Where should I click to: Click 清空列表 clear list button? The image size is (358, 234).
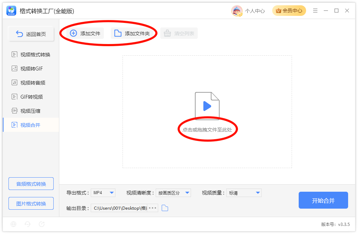coord(179,33)
